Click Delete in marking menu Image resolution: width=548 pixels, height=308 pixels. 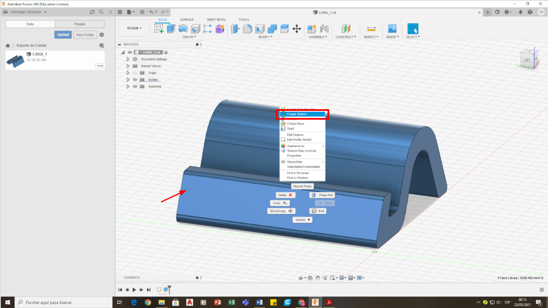pos(285,195)
